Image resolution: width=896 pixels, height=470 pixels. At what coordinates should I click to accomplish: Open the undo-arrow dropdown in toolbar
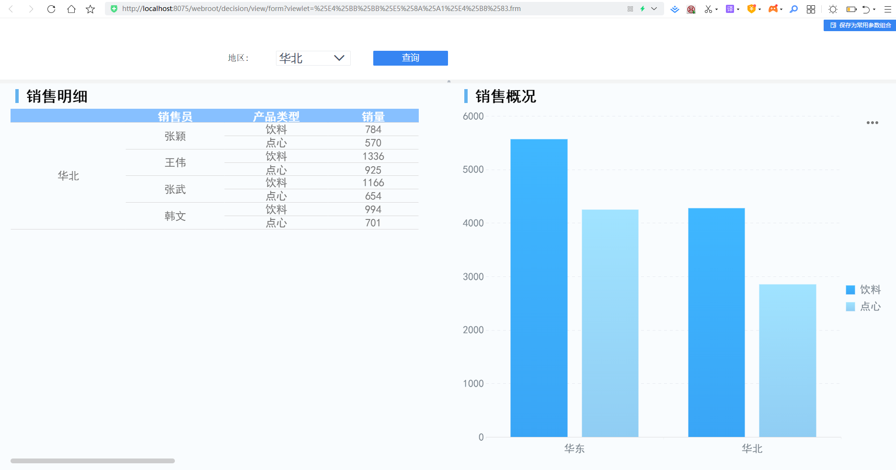874,9
